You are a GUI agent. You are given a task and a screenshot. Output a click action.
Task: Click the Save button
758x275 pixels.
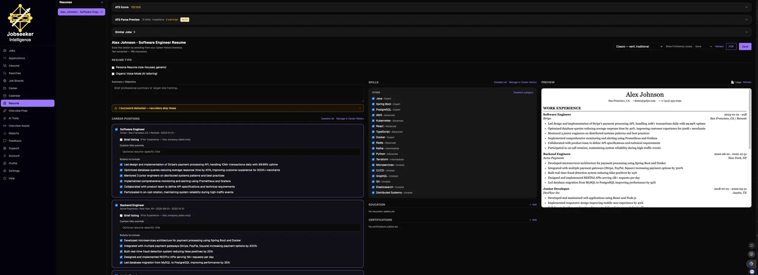tap(745, 47)
